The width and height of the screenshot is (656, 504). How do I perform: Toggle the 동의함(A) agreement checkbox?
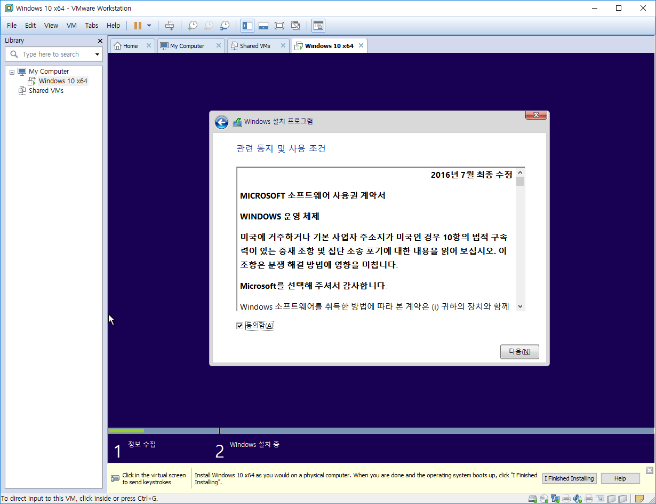click(x=239, y=326)
